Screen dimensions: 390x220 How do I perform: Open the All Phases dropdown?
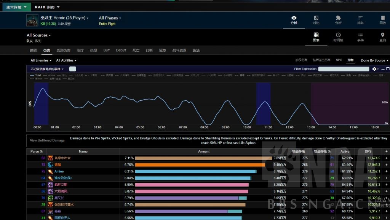(x=110, y=18)
